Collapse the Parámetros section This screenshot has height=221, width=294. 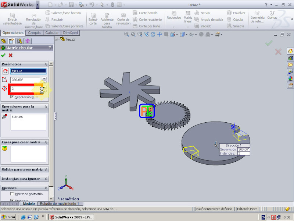click(46, 64)
